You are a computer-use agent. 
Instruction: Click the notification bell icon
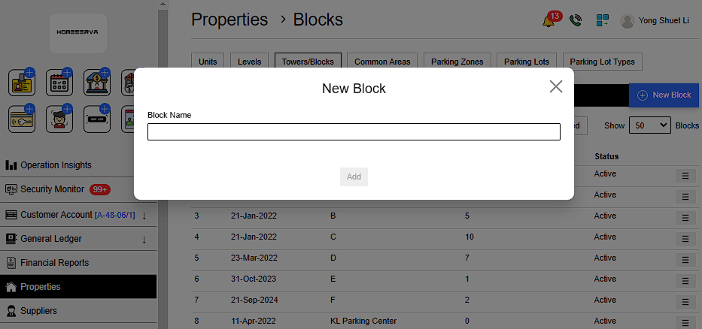tap(549, 21)
